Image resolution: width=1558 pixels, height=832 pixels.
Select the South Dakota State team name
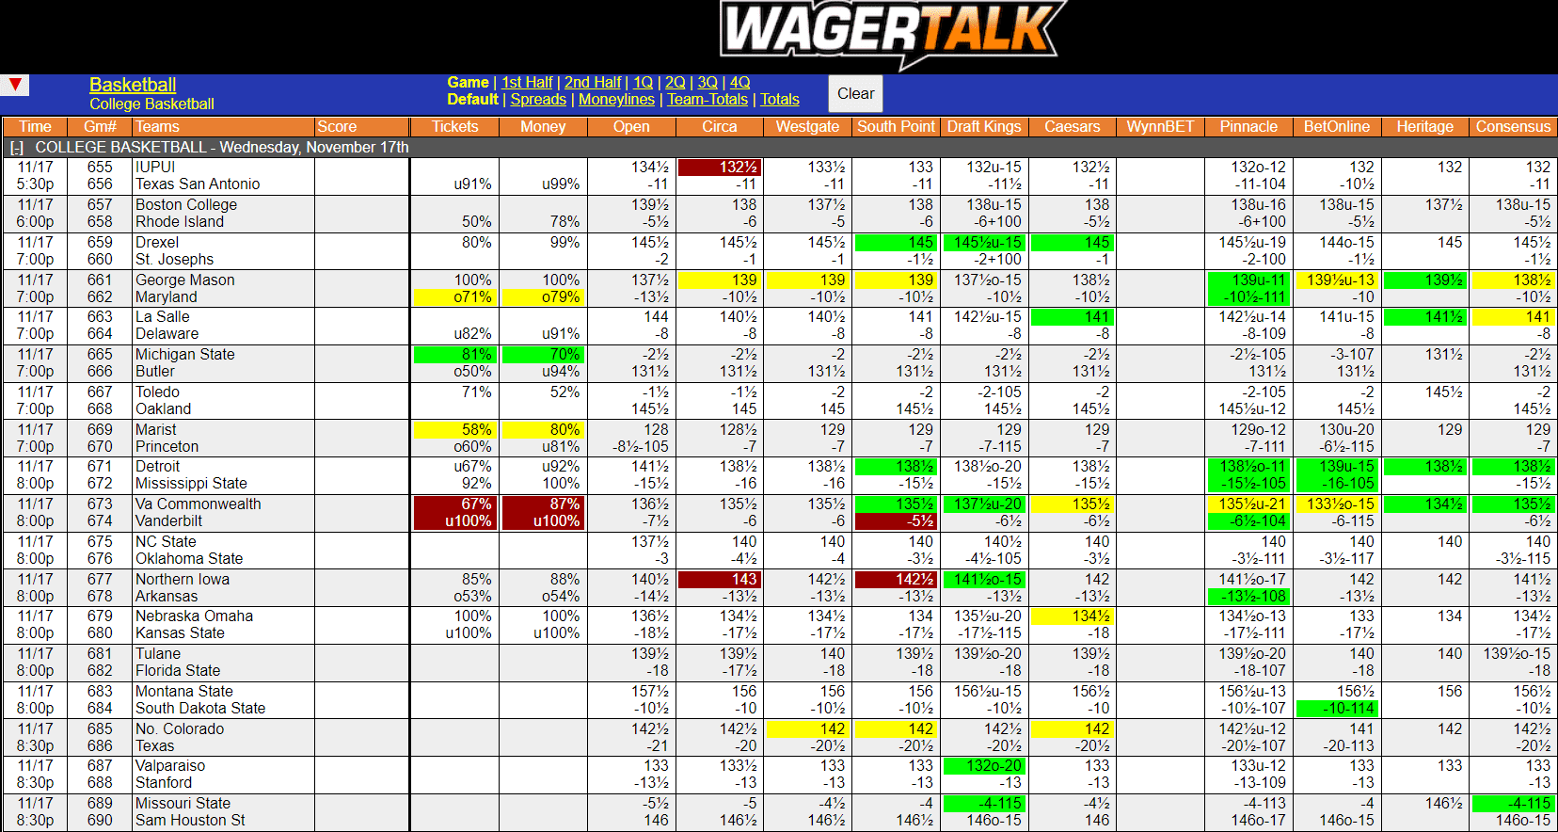click(x=200, y=709)
